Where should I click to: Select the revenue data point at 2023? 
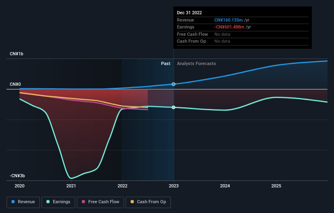click(x=174, y=84)
